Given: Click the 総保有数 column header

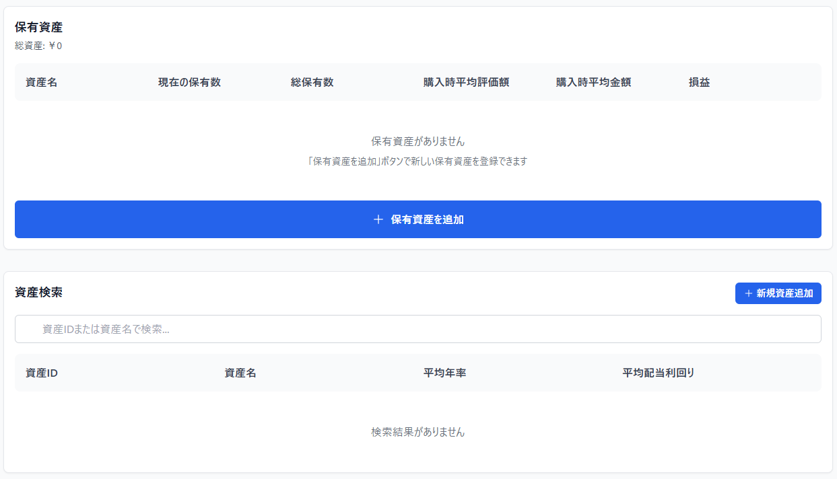Looking at the screenshot, I should click(312, 82).
